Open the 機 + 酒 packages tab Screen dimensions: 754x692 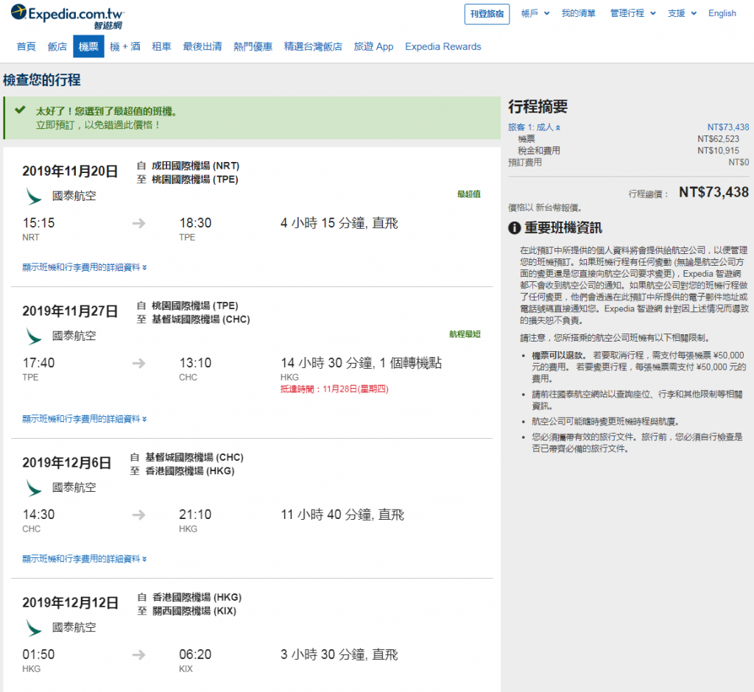(125, 46)
